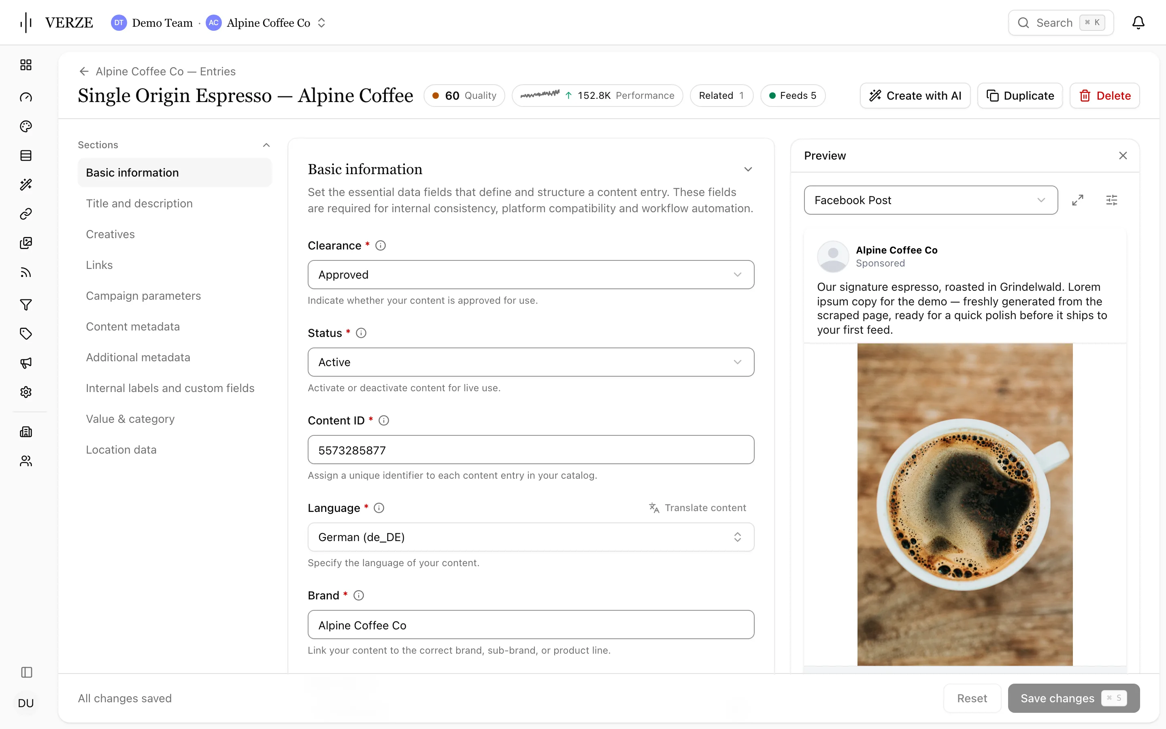Close the Preview panel
1166x729 pixels.
(x=1123, y=156)
